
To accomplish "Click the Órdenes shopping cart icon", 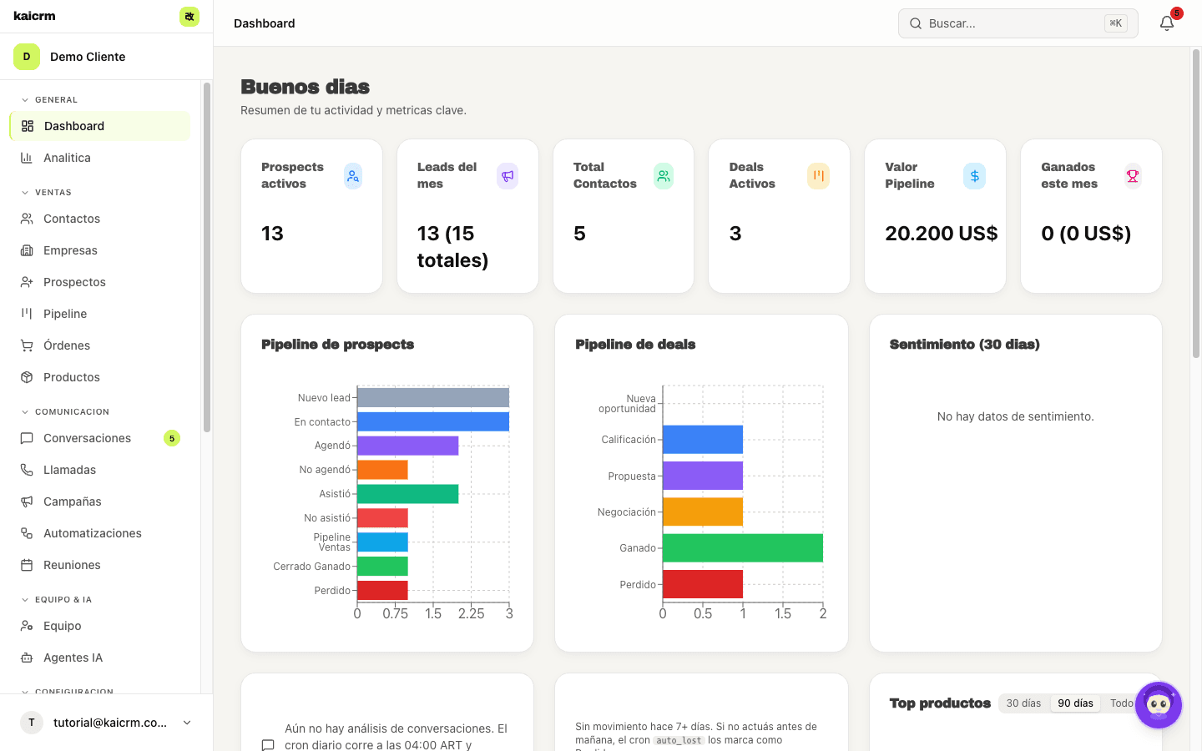I will coord(27,345).
